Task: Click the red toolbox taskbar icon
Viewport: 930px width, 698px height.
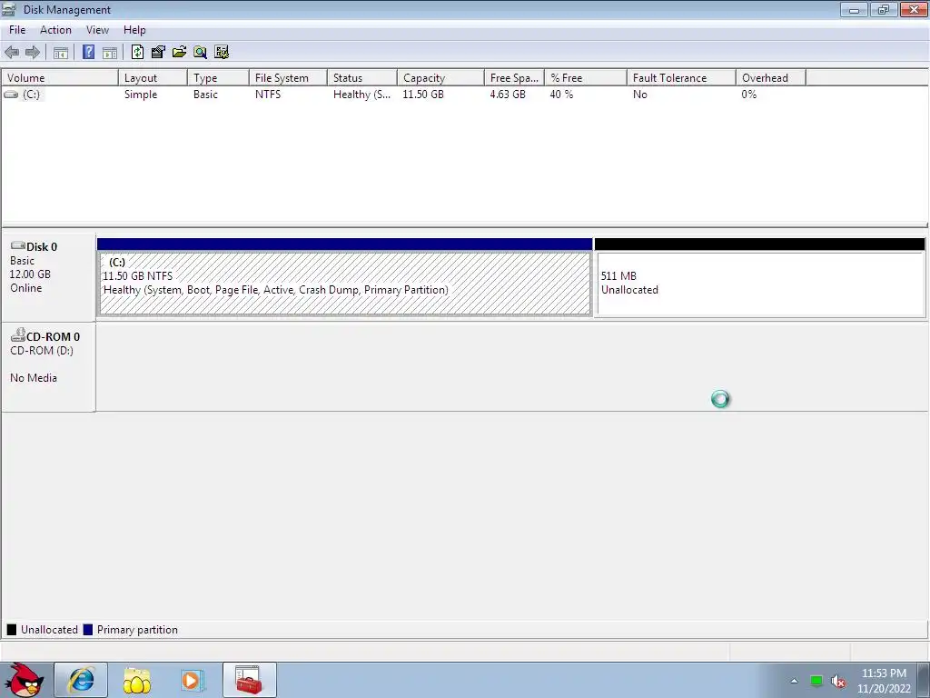Action: [249, 680]
